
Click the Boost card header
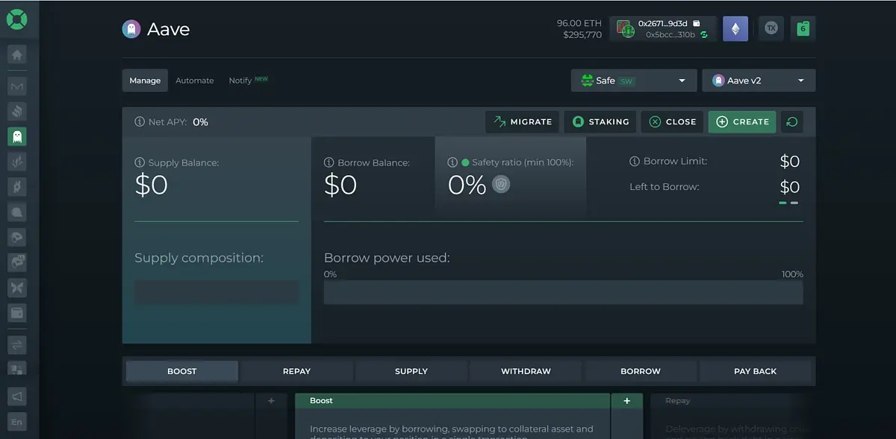click(452, 401)
